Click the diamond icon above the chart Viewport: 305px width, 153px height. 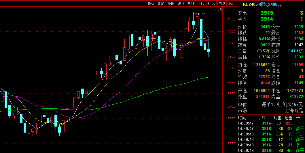point(214,9)
